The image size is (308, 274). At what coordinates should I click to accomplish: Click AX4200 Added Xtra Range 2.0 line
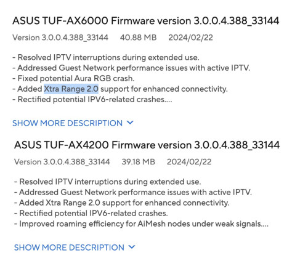121,203
